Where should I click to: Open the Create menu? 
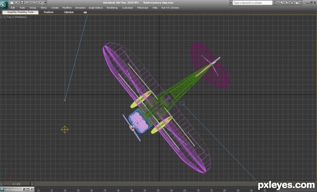(55, 8)
